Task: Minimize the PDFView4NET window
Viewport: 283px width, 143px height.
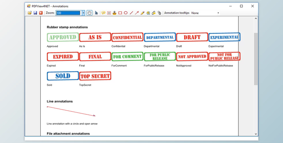Action: (231, 6)
